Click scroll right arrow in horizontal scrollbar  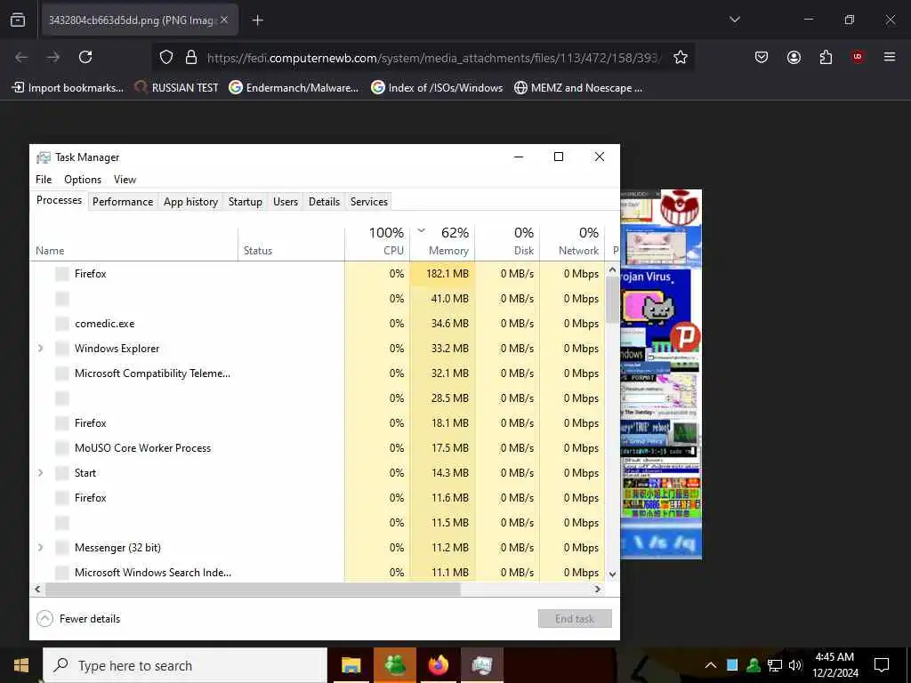tap(597, 589)
